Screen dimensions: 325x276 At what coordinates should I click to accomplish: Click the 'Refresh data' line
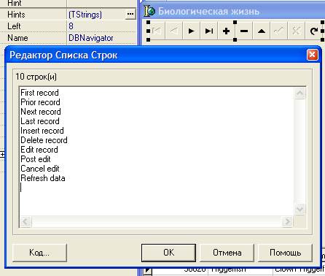pos(43,178)
